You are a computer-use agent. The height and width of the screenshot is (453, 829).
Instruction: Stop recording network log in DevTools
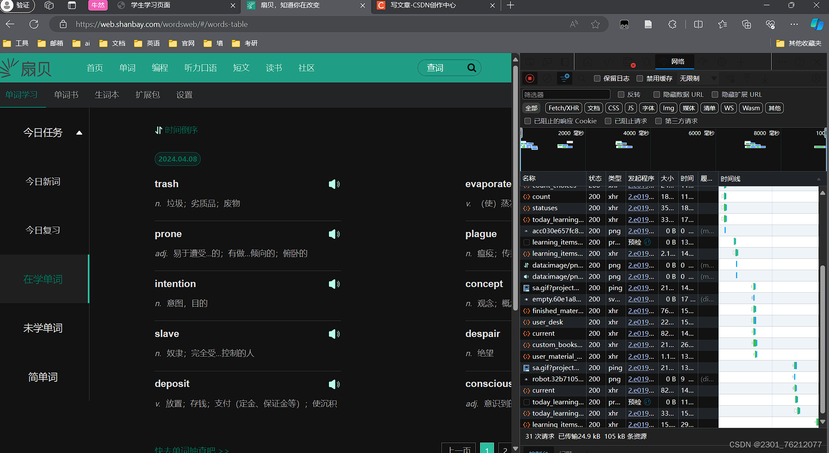(x=530, y=78)
